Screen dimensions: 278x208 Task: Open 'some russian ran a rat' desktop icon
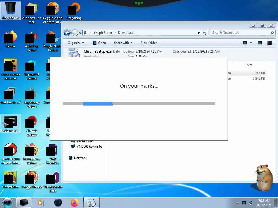coord(11,70)
